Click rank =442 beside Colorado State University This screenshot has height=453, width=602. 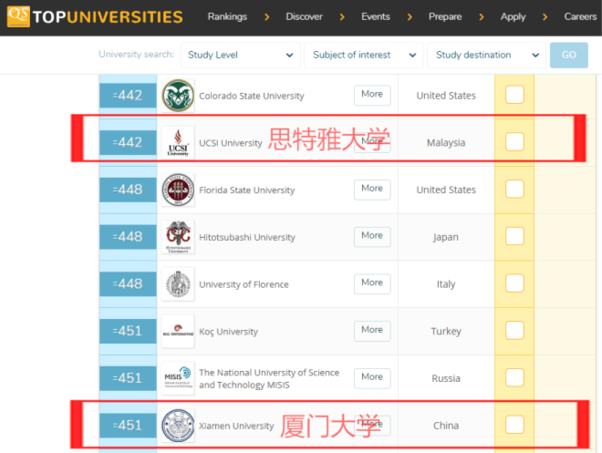[128, 95]
